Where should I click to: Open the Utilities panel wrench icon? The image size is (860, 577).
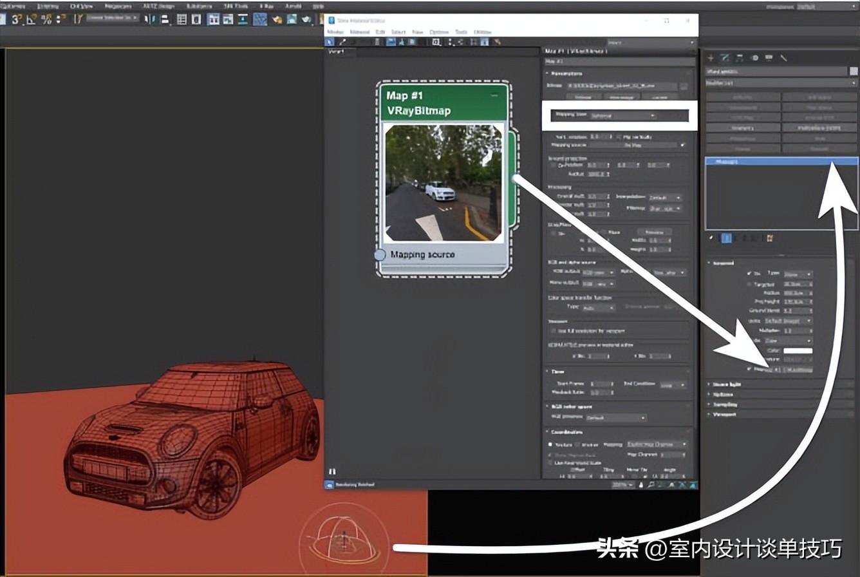(x=784, y=58)
